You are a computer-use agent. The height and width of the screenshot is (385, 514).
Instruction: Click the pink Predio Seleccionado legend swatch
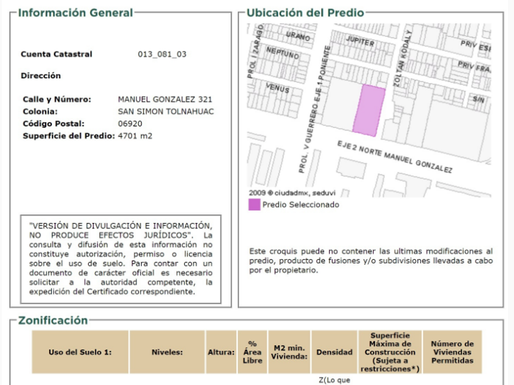click(254, 205)
